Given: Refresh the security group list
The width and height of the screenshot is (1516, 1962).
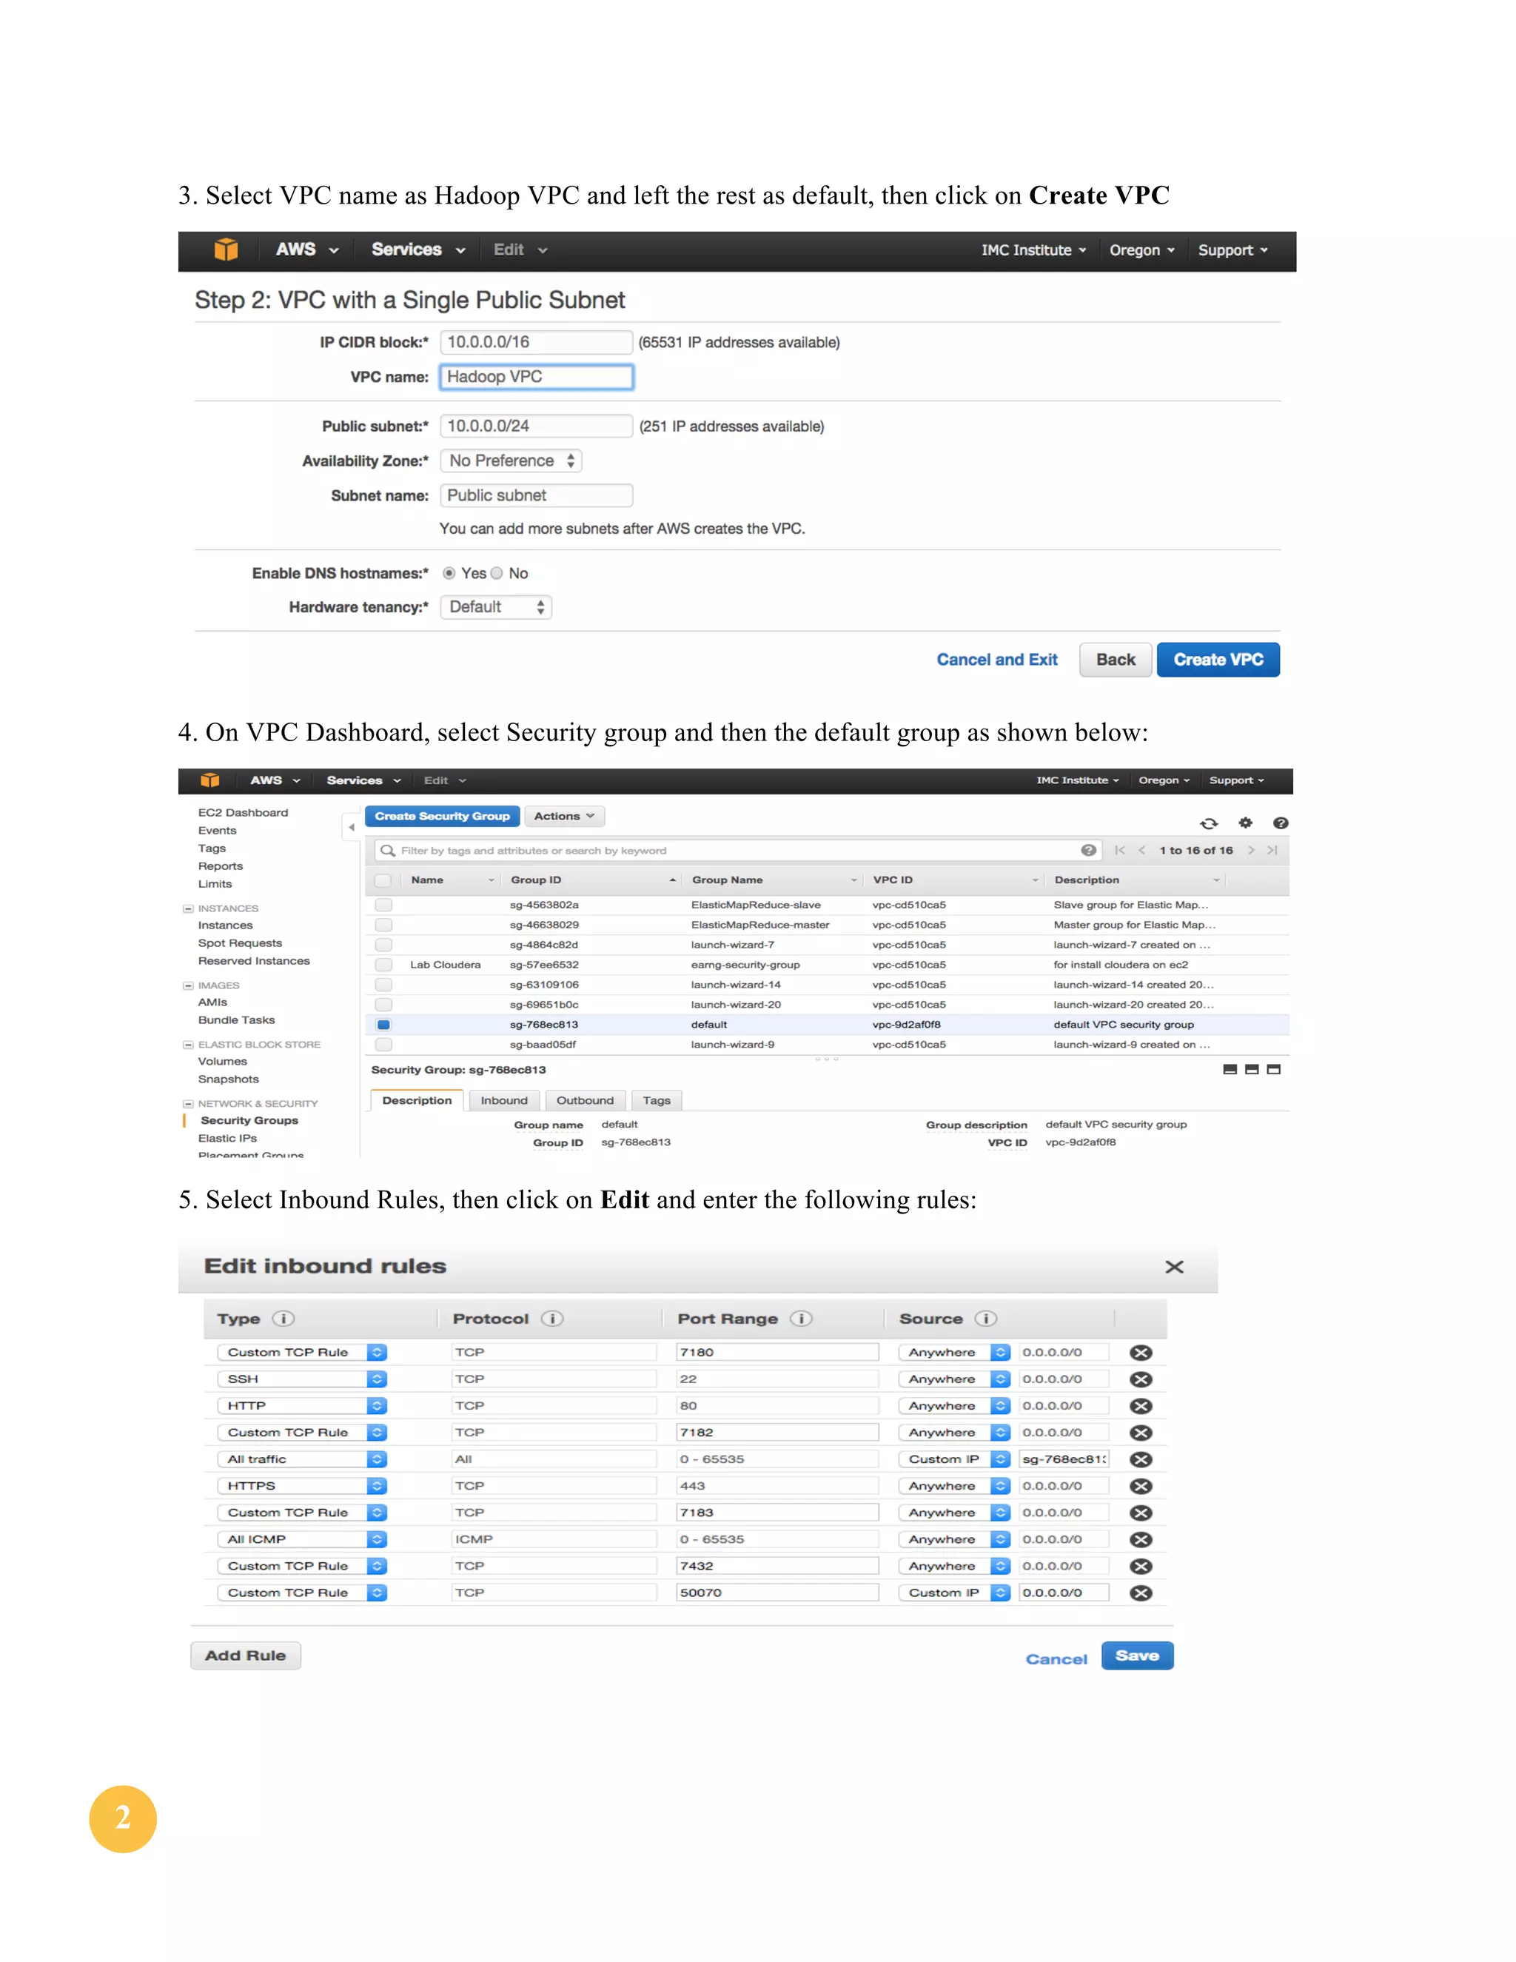Looking at the screenshot, I should tap(1209, 823).
